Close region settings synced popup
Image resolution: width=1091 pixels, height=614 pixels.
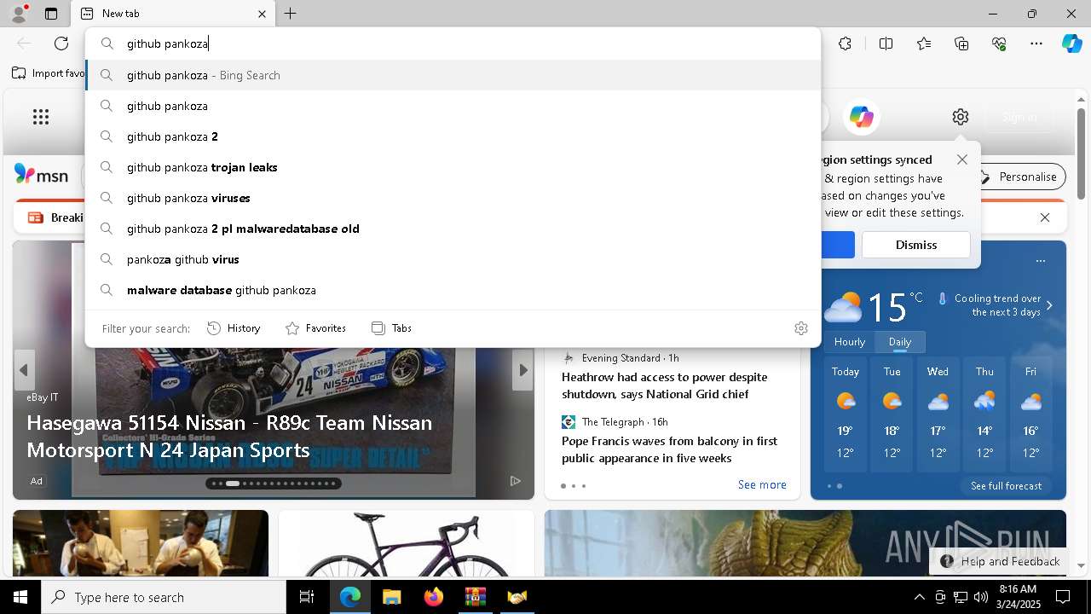(962, 159)
